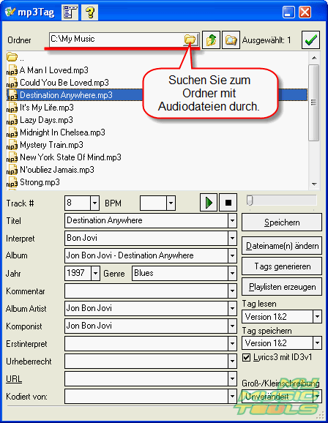
Task: Open the Urheberrecht dropdown arrow
Action: [232, 362]
